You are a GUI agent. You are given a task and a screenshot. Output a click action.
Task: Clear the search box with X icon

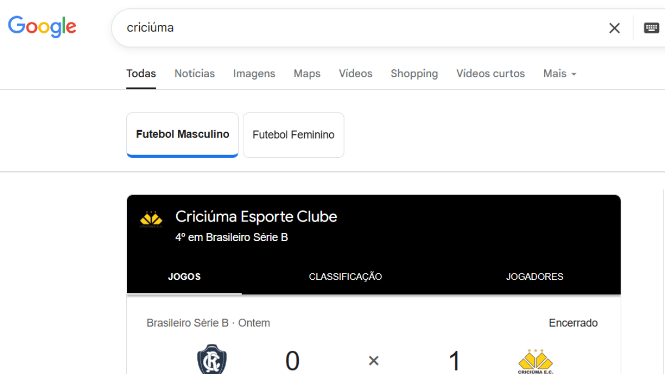pyautogui.click(x=614, y=28)
